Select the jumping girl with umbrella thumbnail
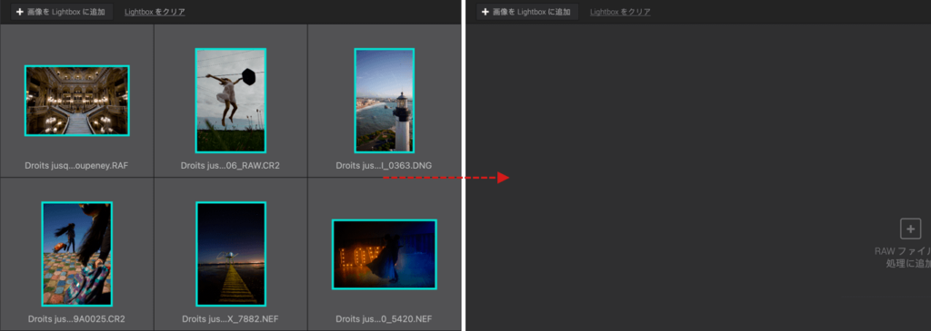 (231, 101)
